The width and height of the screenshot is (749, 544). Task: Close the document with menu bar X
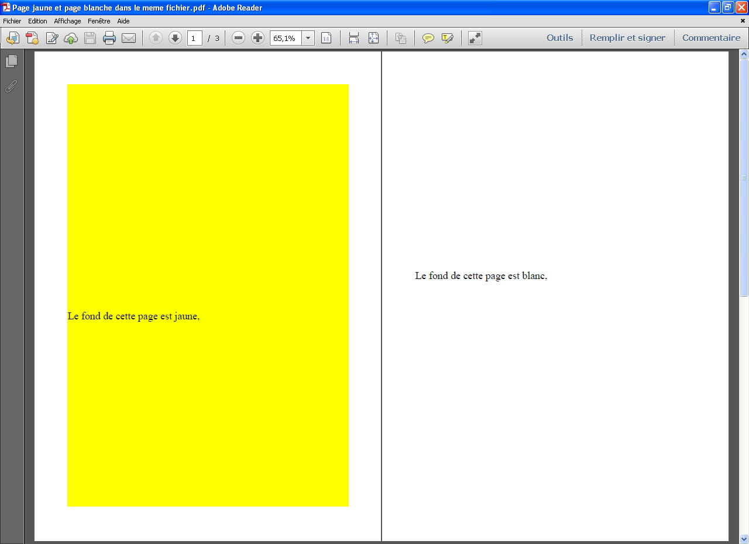click(743, 21)
